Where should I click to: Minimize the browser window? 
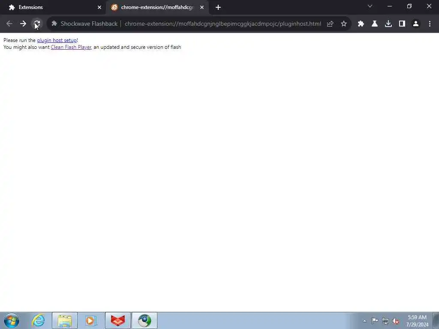[x=389, y=6]
